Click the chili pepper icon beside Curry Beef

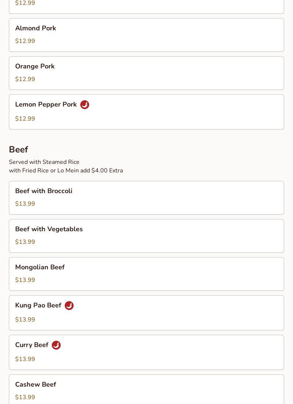point(56,345)
